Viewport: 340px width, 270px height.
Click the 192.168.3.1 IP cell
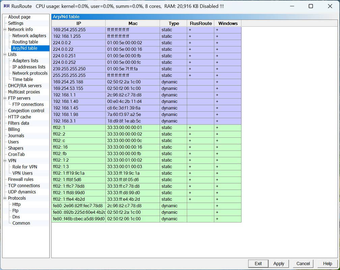(79, 121)
